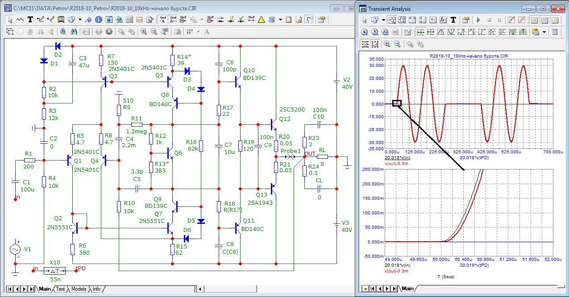
Task: Pick the diagonal Wire mode pencil tool
Action: pyautogui.click(x=50, y=20)
